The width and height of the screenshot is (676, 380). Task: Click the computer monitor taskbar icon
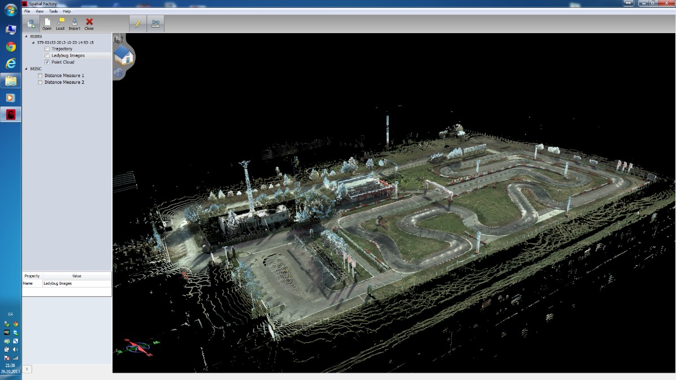coord(11,29)
